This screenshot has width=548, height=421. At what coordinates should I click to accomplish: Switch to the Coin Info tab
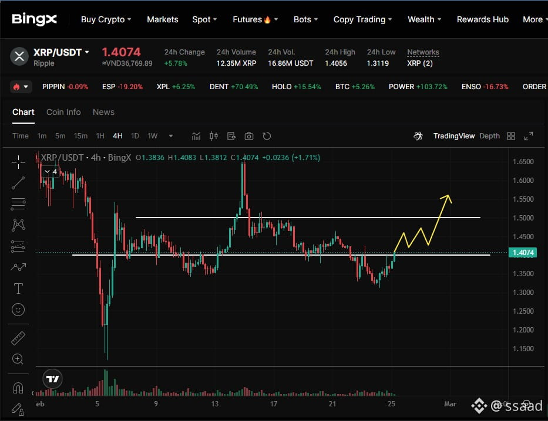click(x=63, y=113)
